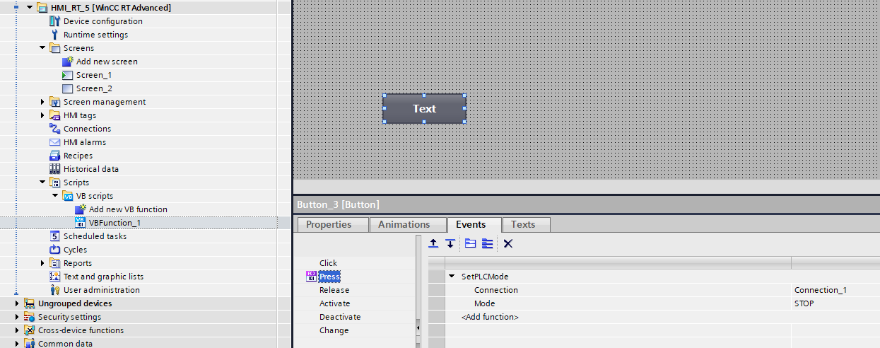Click Screen management folder icon

pos(54,102)
